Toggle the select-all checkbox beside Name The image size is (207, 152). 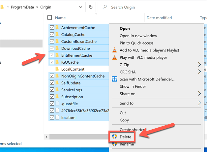(x=50, y=18)
